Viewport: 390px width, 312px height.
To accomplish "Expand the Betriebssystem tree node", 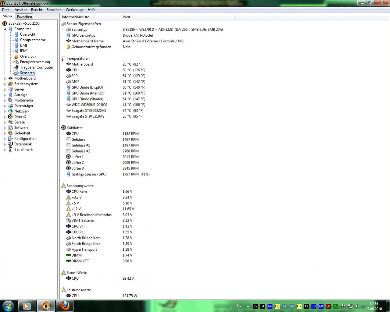I will pyautogui.click(x=5, y=84).
